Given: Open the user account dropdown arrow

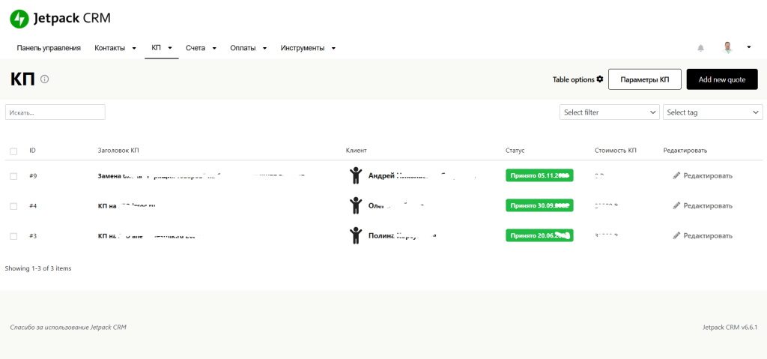Looking at the screenshot, I should (x=749, y=47).
